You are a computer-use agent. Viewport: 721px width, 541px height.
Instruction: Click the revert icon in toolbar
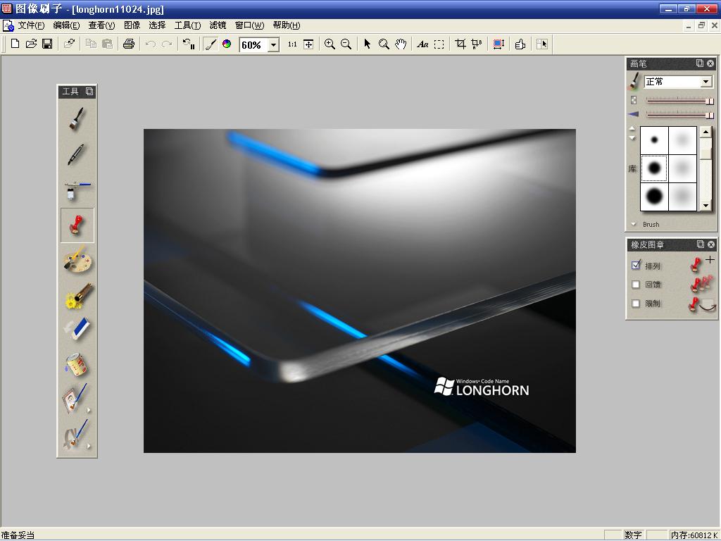(189, 44)
